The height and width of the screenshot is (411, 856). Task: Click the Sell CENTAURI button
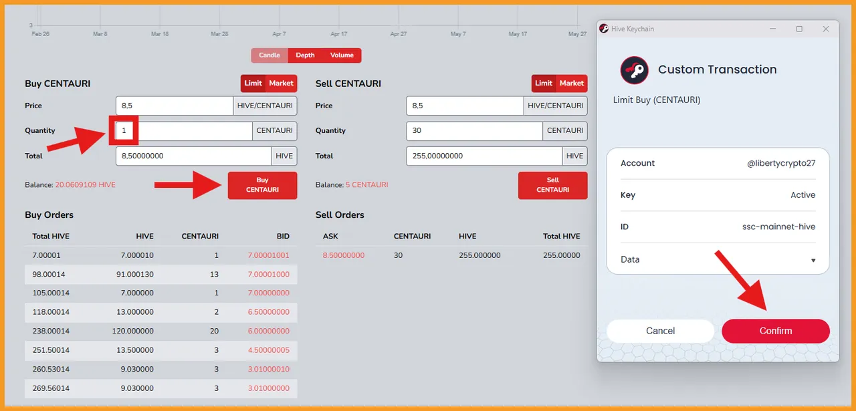click(x=553, y=185)
